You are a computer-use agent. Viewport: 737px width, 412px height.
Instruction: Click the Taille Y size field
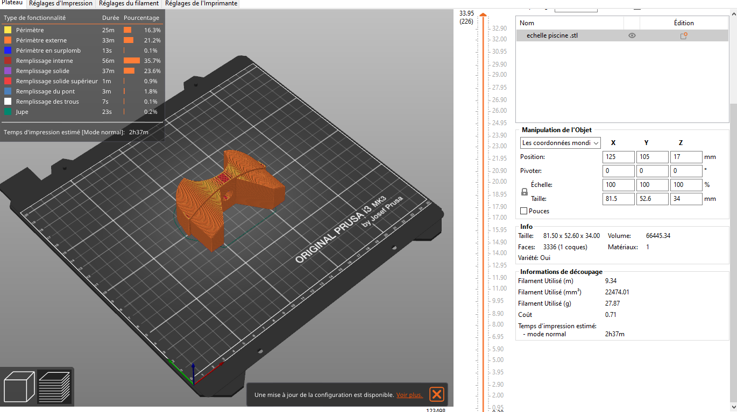click(x=653, y=199)
